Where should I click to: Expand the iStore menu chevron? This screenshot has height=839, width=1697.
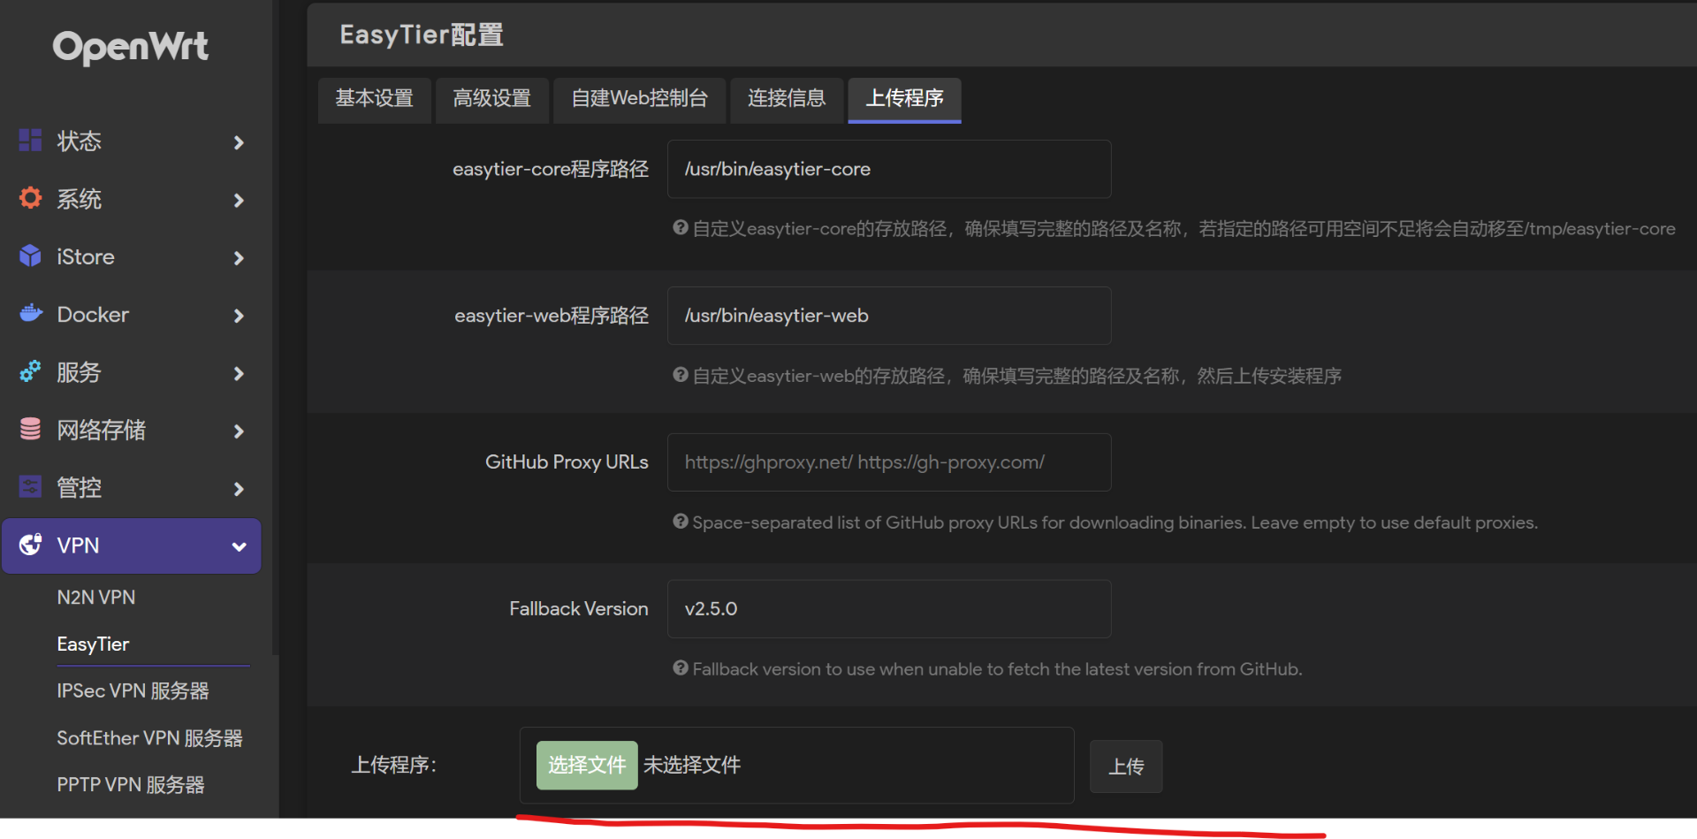tap(239, 258)
